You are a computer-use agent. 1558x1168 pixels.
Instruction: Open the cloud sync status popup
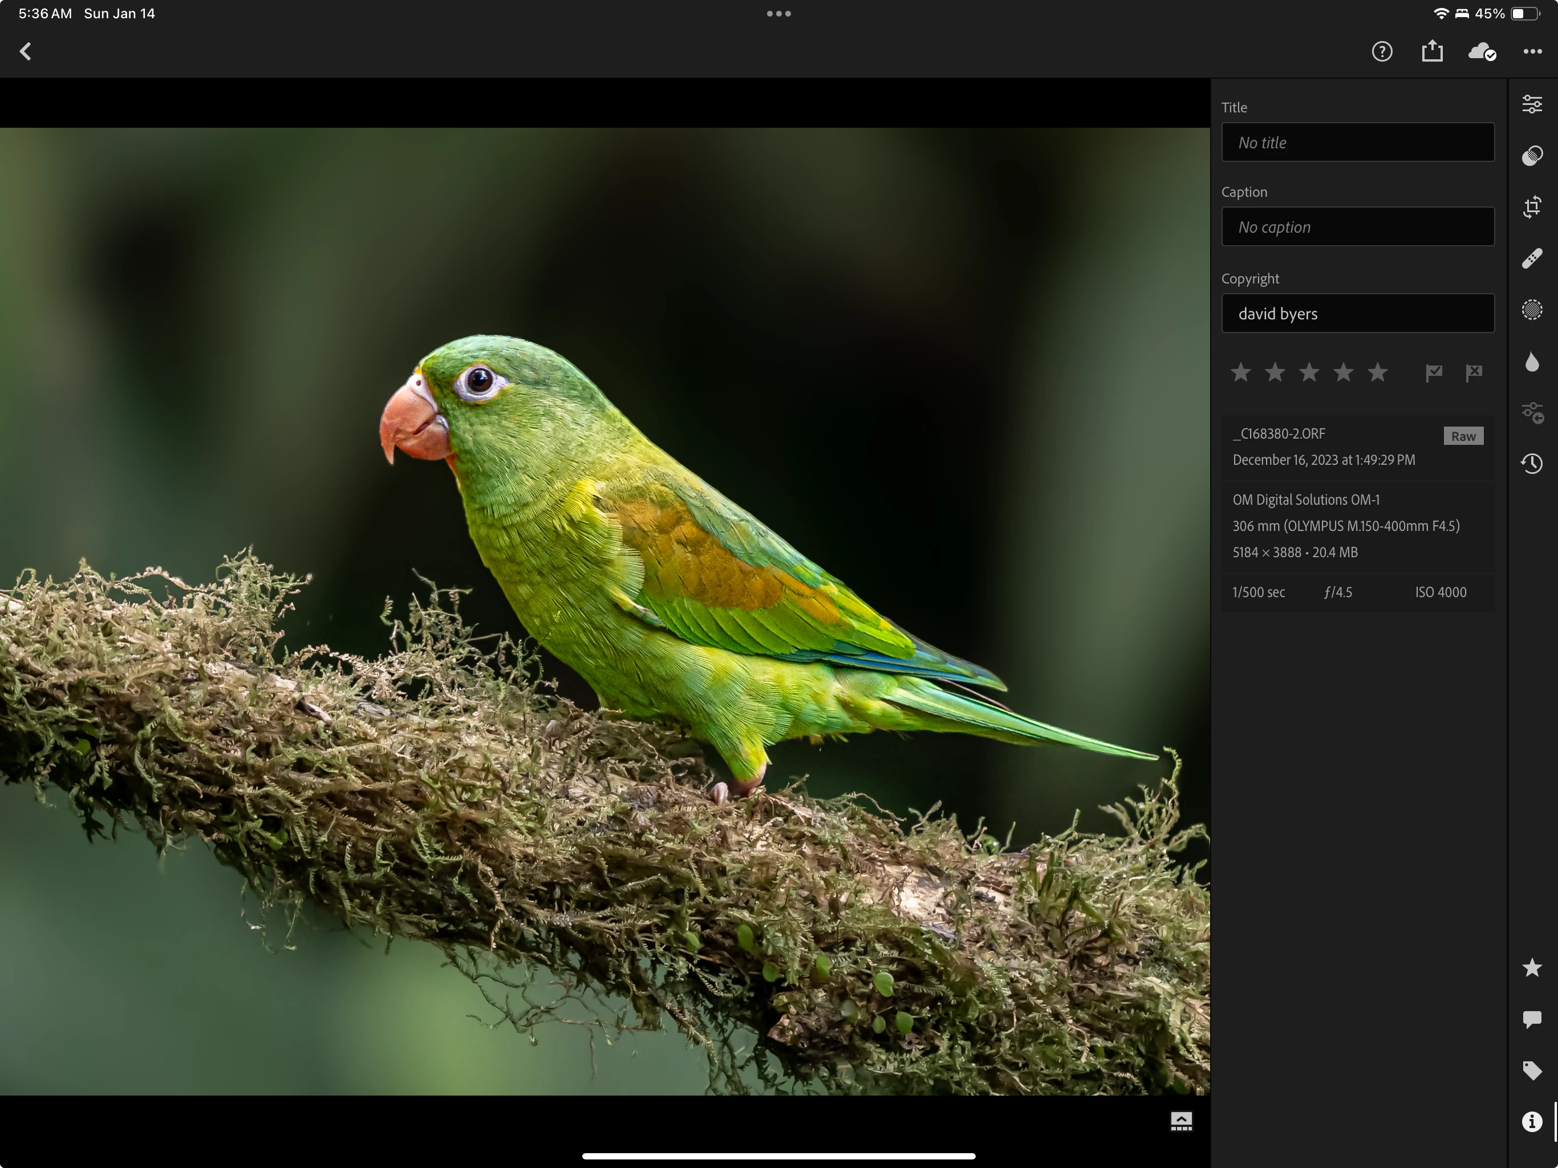point(1481,51)
